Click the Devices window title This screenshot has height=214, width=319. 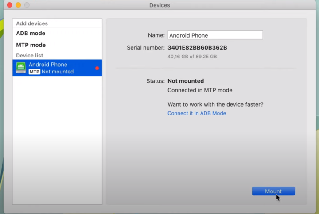point(159,5)
